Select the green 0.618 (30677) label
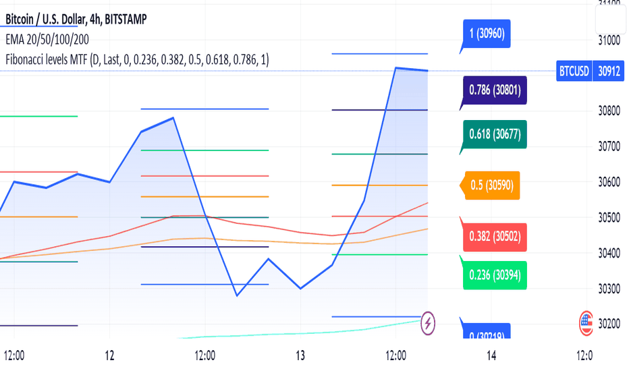The image size is (629, 371). 495,134
